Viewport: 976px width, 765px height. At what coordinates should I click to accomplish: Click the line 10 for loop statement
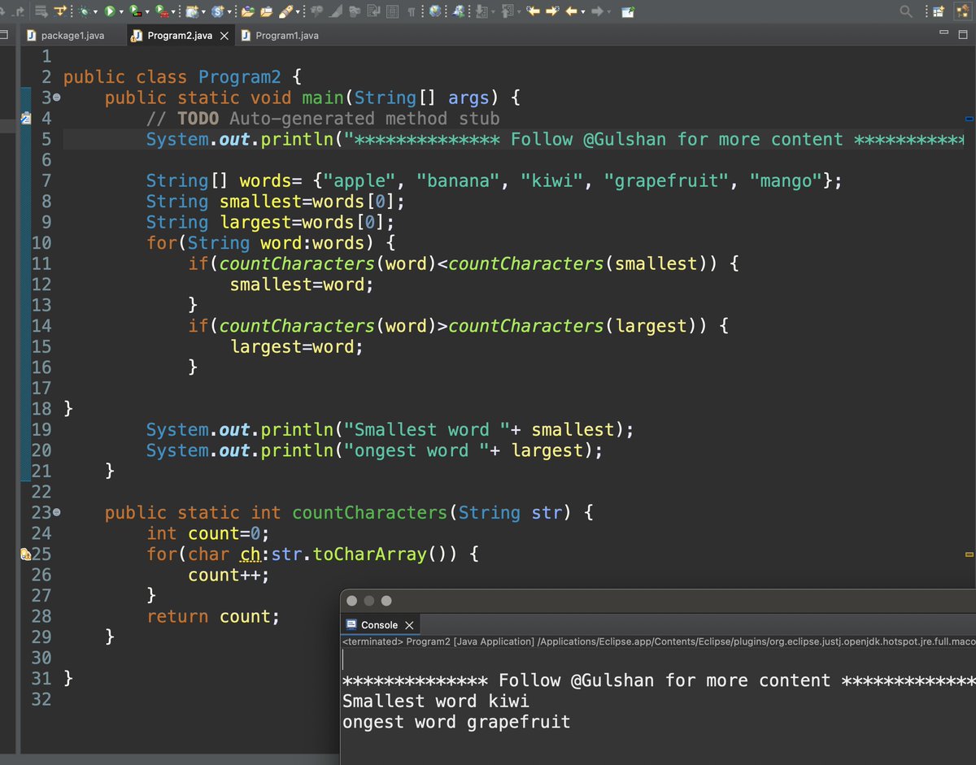271,243
